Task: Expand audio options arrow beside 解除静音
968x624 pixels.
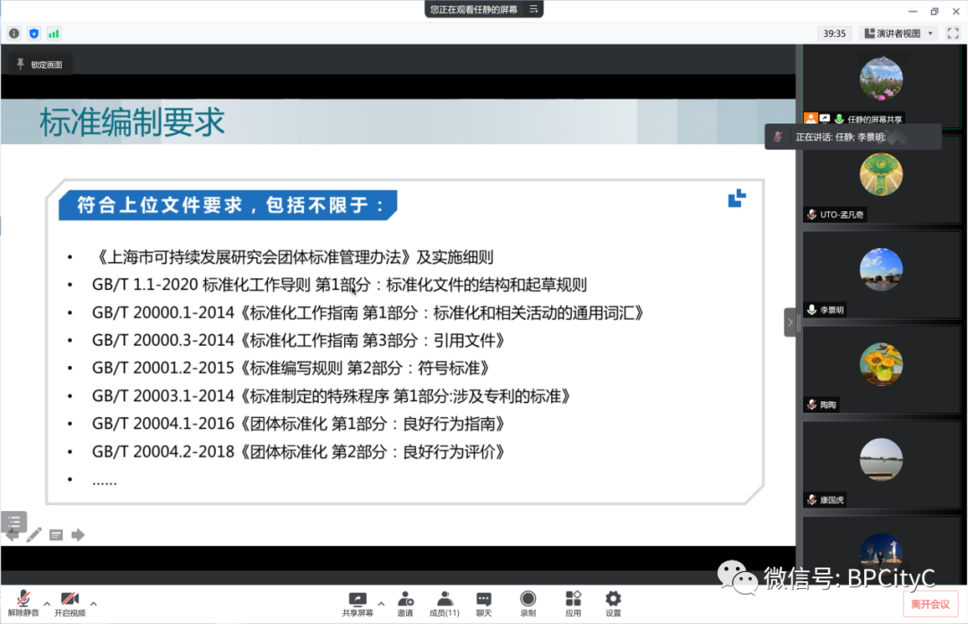Action: 47,603
